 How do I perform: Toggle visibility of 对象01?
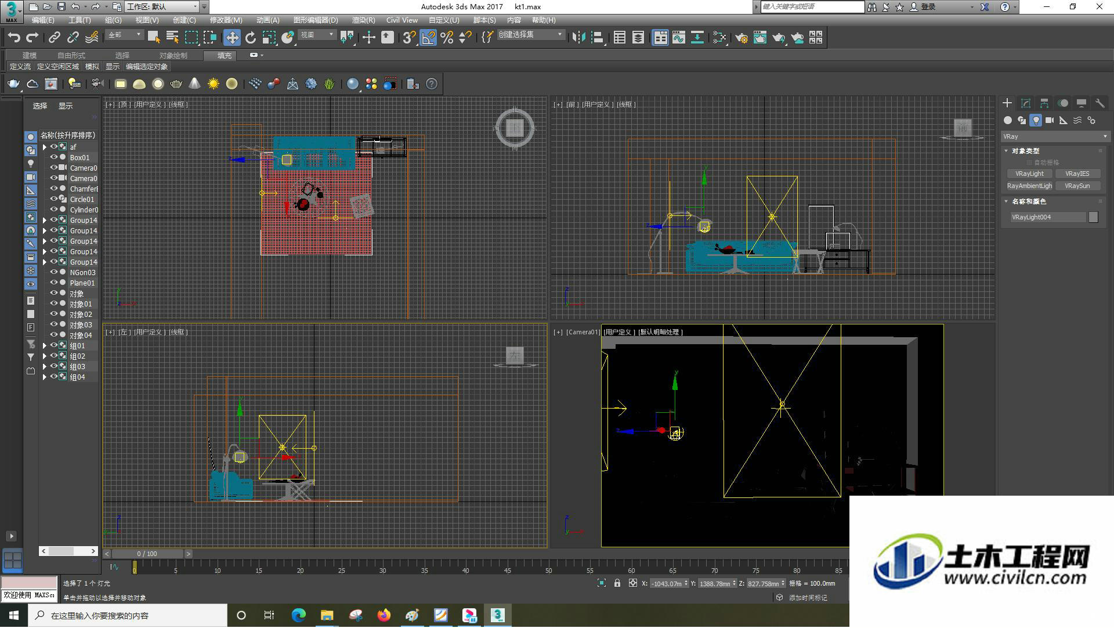(53, 304)
